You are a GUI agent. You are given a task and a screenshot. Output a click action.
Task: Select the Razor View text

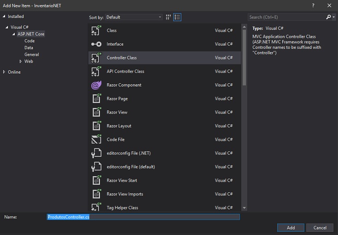pos(117,112)
